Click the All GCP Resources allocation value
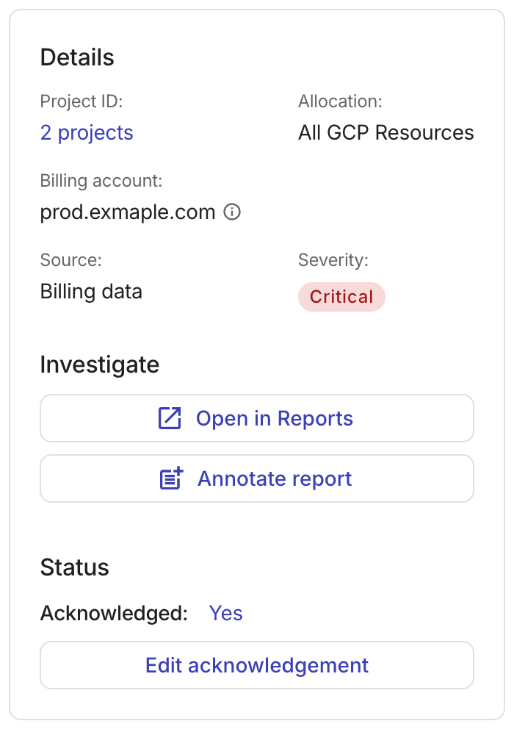 coord(386,132)
